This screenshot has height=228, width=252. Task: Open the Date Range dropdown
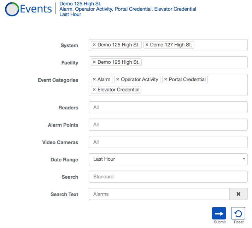168,159
